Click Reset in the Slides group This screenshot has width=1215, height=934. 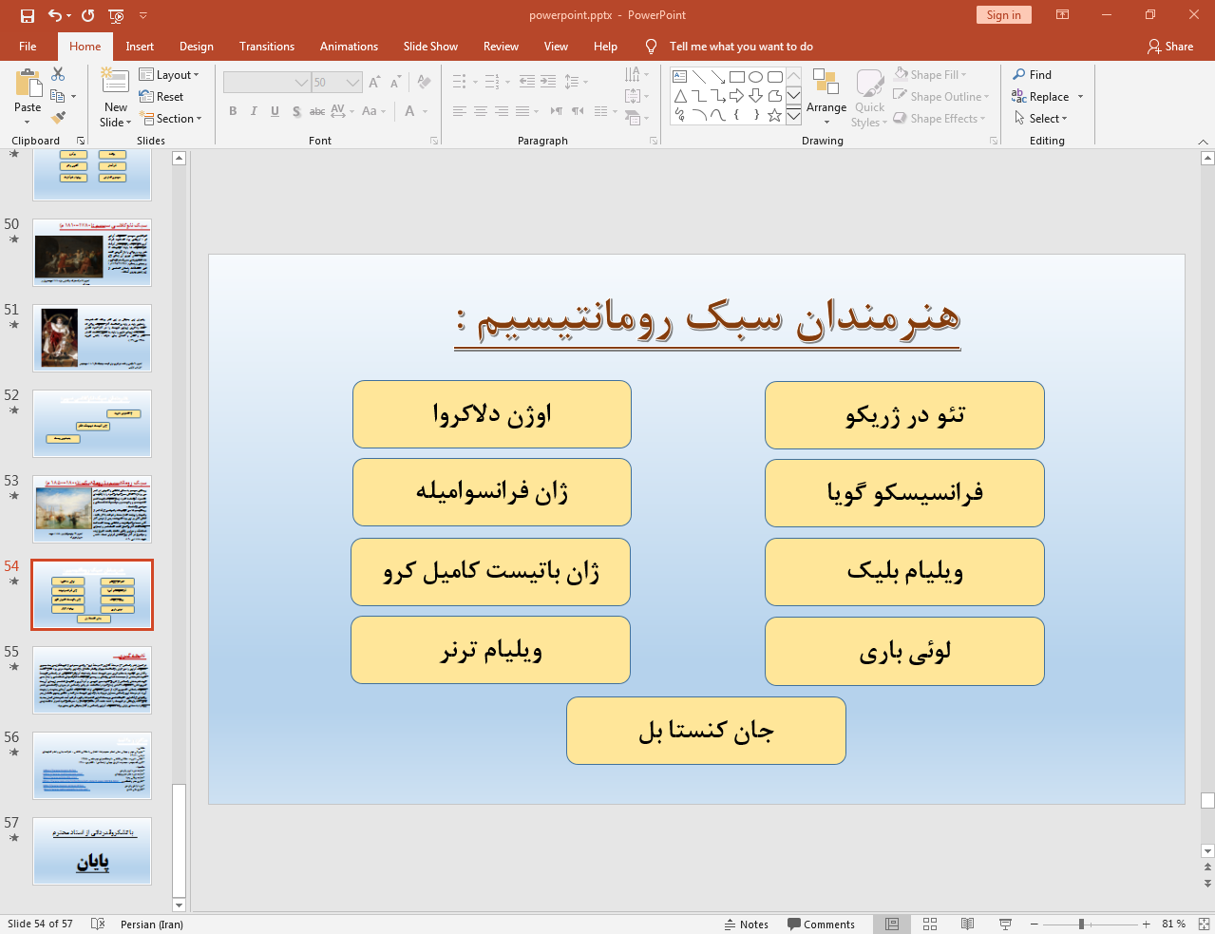pos(161,97)
